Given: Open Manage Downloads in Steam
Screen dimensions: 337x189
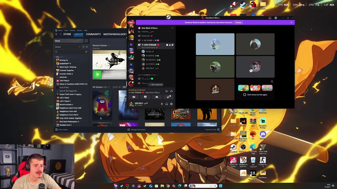Looking at the screenshot, I should pos(136,130).
